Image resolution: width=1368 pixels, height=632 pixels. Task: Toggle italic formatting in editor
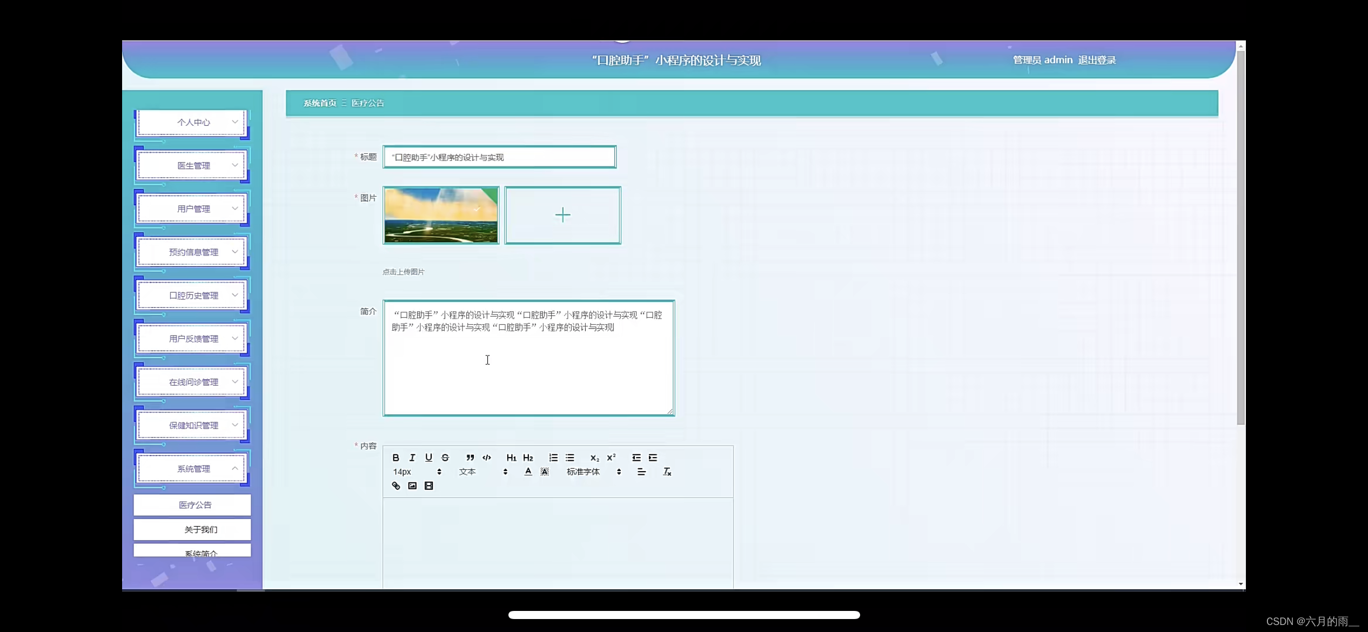(x=412, y=458)
